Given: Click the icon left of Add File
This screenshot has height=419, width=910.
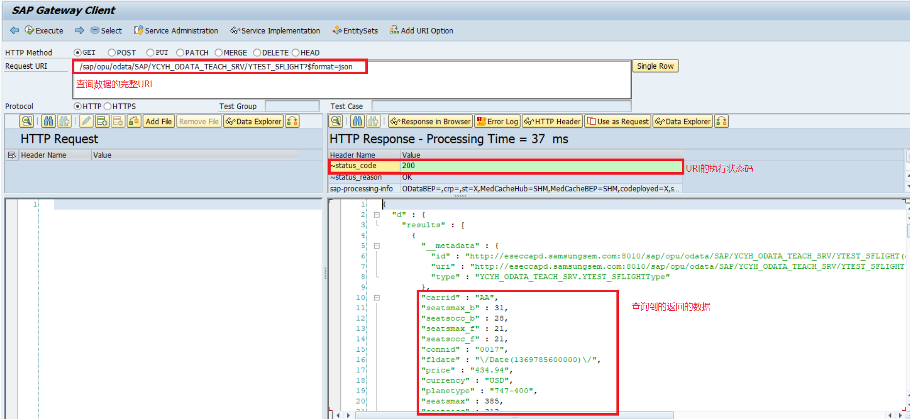Looking at the screenshot, I should [x=134, y=121].
